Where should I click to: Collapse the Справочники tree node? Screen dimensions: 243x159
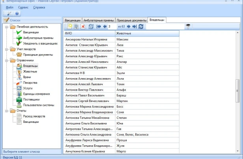pyautogui.click(x=6, y=60)
